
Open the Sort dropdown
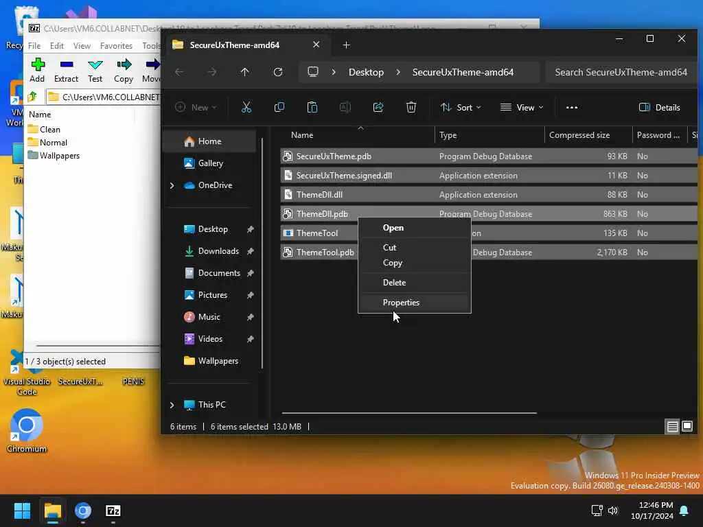point(461,108)
